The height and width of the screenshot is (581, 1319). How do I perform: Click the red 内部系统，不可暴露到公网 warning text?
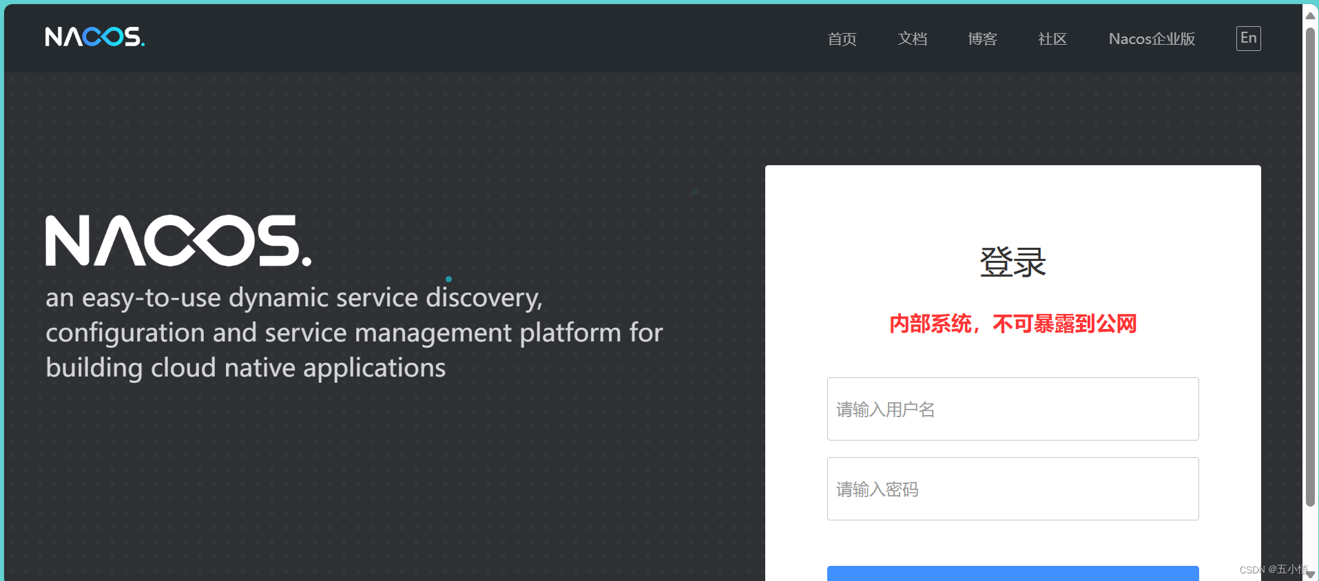click(x=1012, y=324)
